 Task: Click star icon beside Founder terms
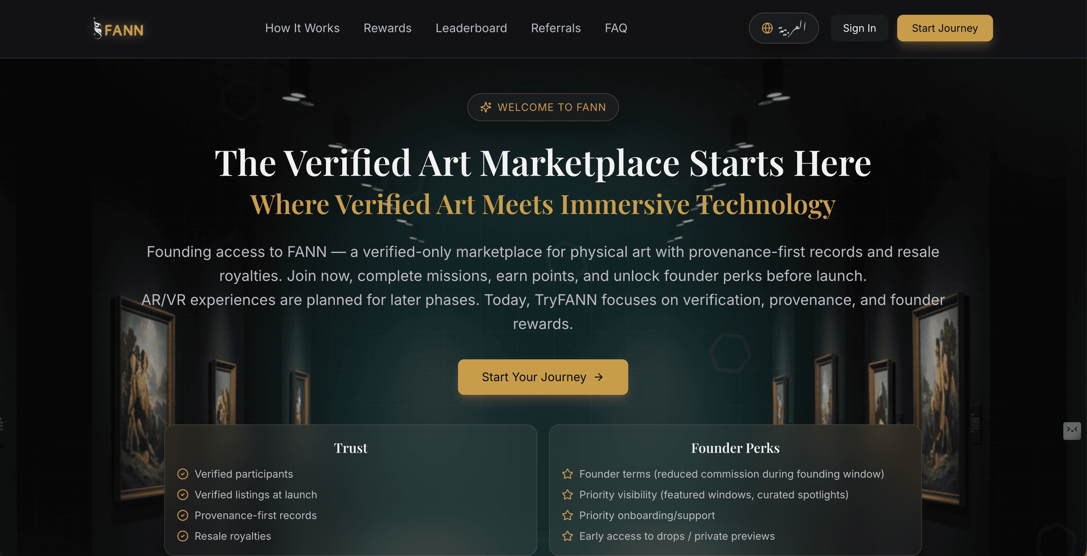(568, 474)
